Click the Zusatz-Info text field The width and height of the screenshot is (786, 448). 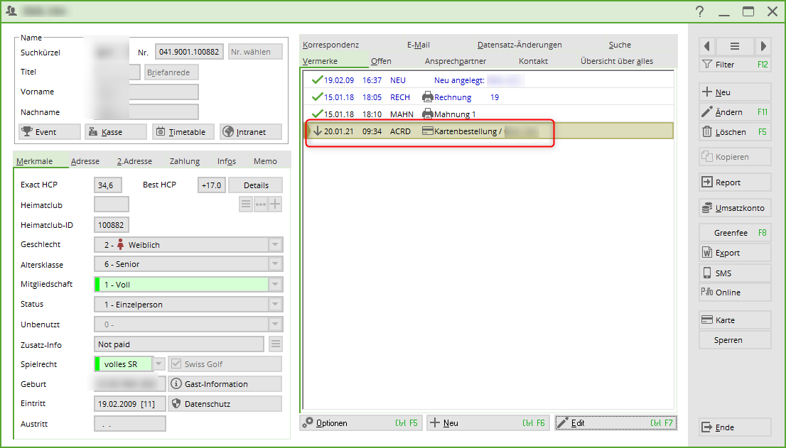[x=179, y=344]
